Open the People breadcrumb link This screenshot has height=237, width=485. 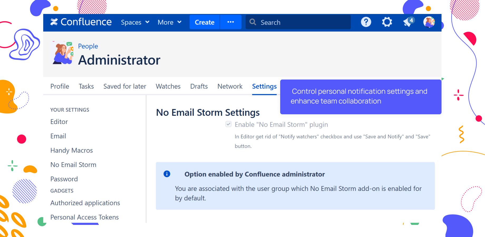tap(88, 46)
